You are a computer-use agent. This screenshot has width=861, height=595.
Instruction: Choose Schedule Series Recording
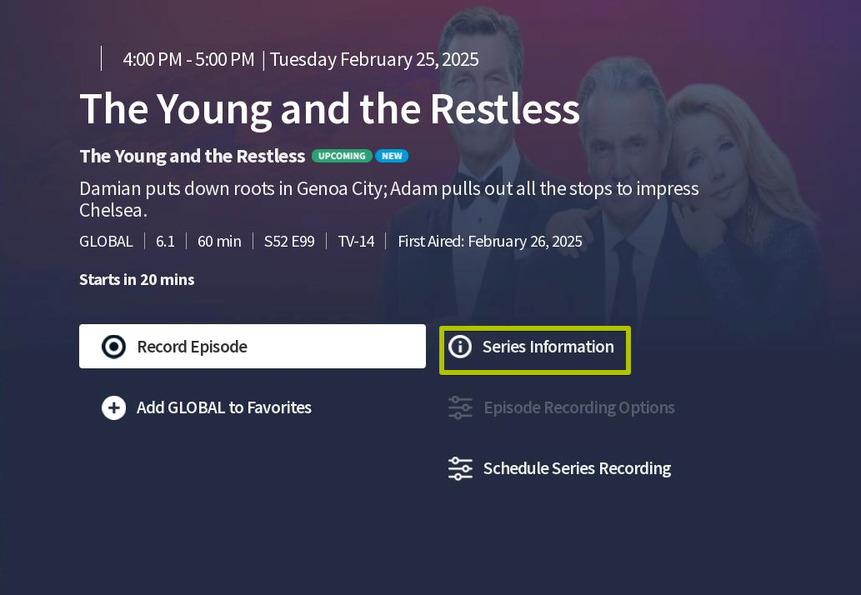tap(559, 468)
